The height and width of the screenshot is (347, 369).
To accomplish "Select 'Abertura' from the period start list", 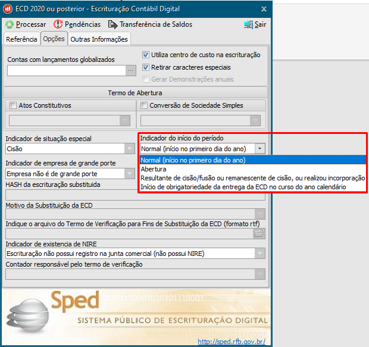I will (x=154, y=169).
